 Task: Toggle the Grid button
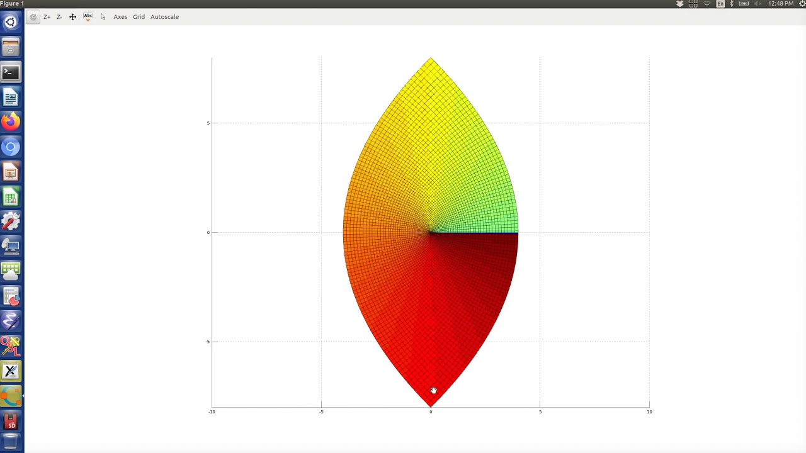pos(139,17)
